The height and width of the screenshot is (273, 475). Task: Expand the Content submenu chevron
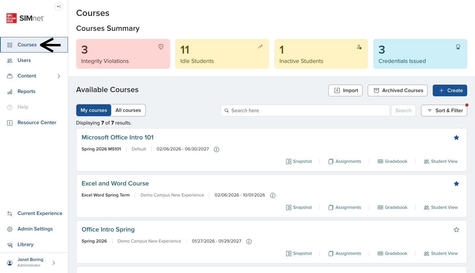click(59, 76)
